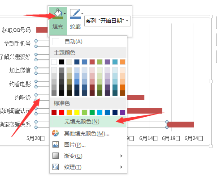
Task: Open the series "开始日期" selector
Action: click(x=107, y=21)
